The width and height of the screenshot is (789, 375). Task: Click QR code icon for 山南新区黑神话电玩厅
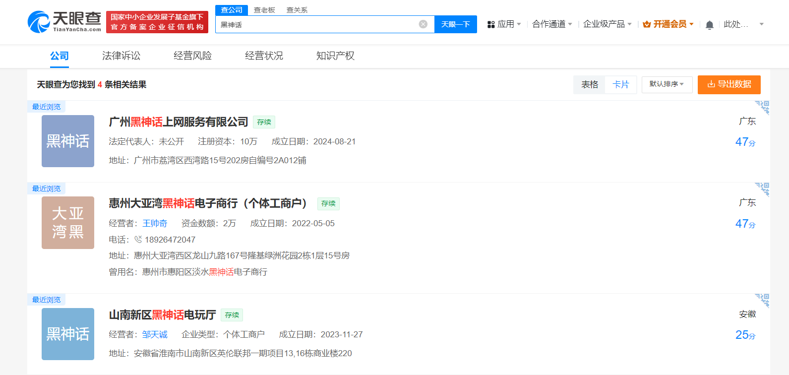pyautogui.click(x=762, y=301)
